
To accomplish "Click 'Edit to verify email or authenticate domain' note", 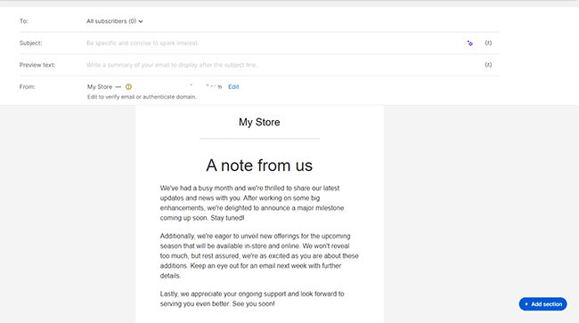I will click(142, 97).
